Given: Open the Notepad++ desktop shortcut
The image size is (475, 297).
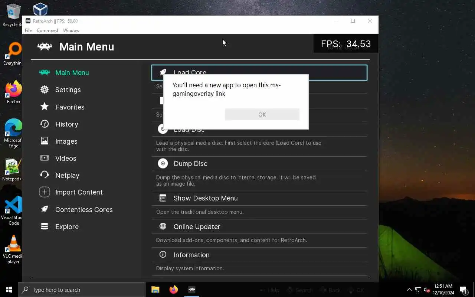Looking at the screenshot, I should coord(13,170).
